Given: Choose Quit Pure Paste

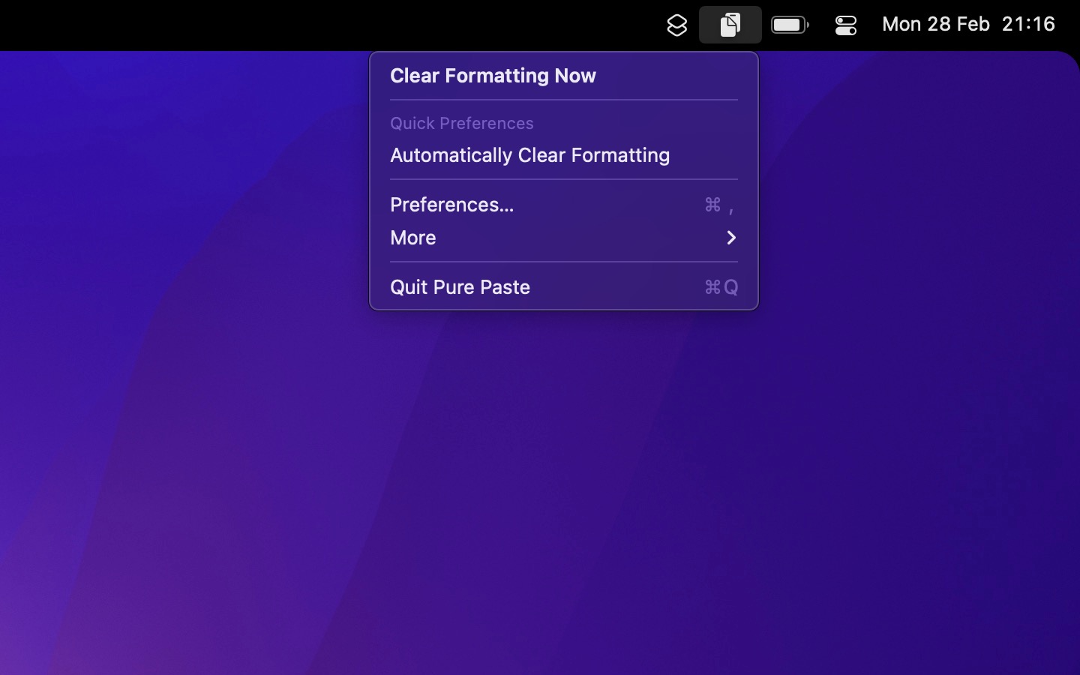Looking at the screenshot, I should [460, 287].
